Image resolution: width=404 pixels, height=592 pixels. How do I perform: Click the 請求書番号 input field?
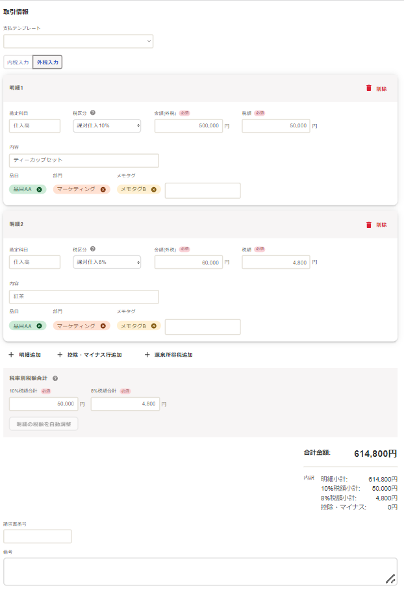coord(37,537)
